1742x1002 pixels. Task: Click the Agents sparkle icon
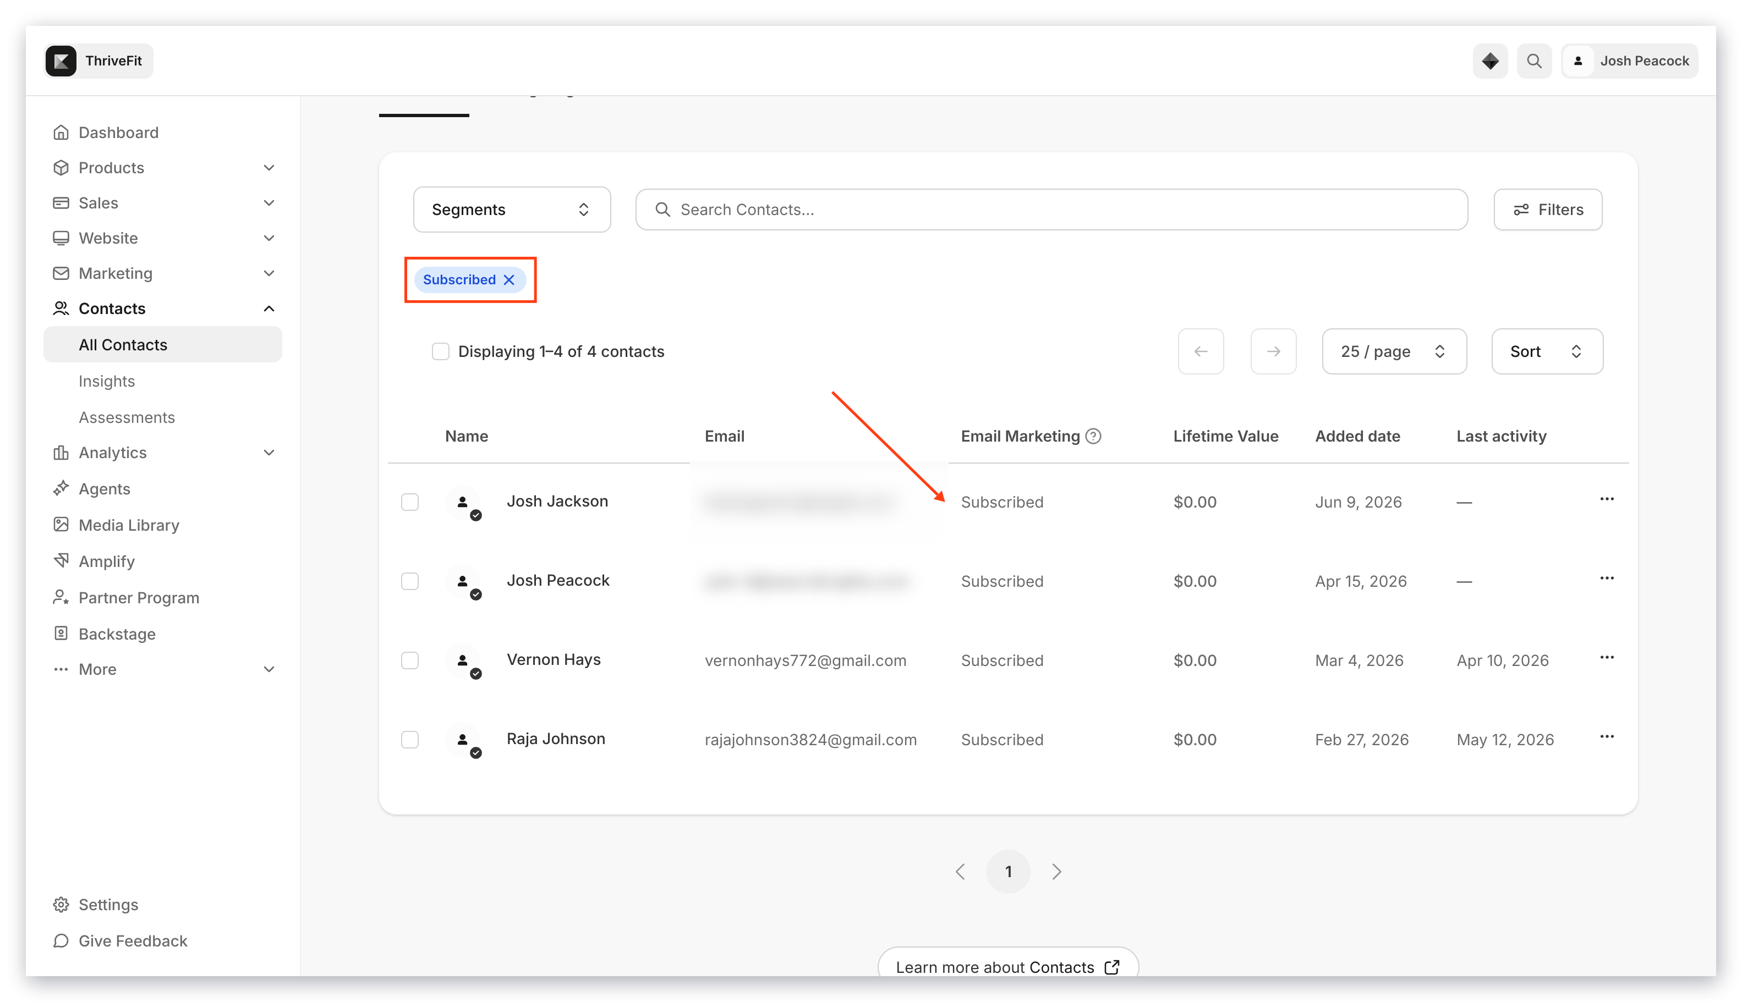(61, 488)
